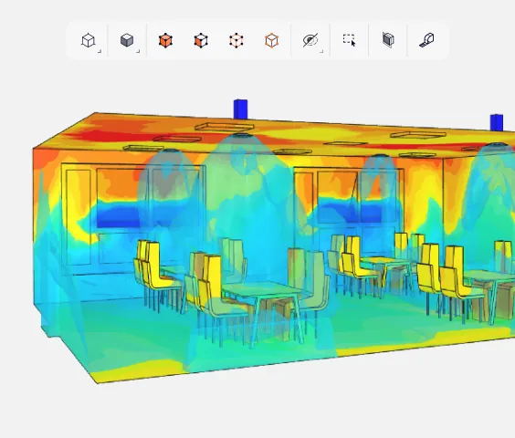
Task: Select the dotted-line edge selection mode cube
Action: [x=236, y=41]
